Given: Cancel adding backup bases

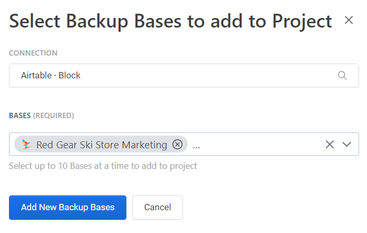Looking at the screenshot, I should click(158, 208).
